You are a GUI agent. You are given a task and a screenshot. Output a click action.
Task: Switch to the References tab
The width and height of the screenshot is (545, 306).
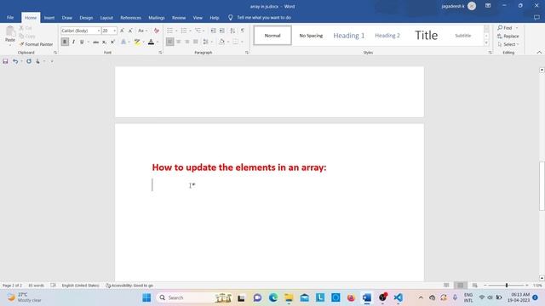pos(130,17)
